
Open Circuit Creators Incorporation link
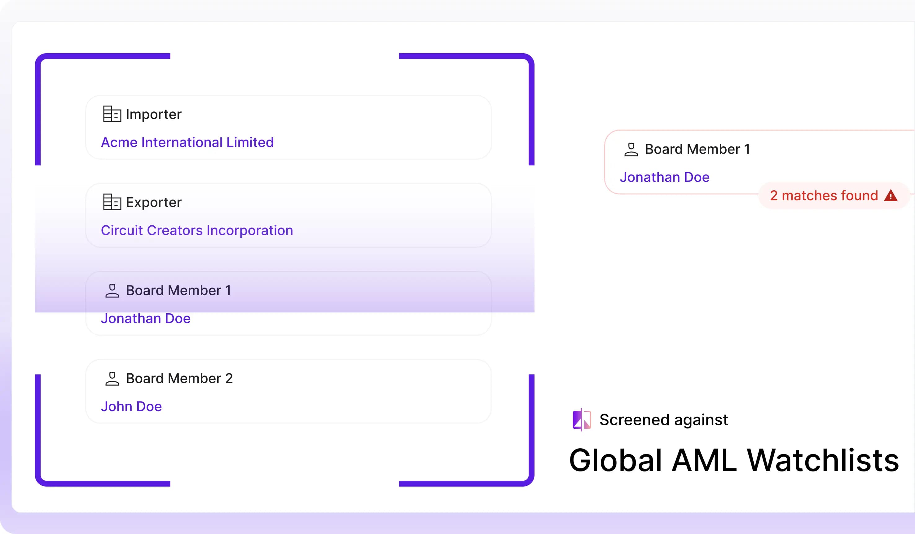point(197,230)
